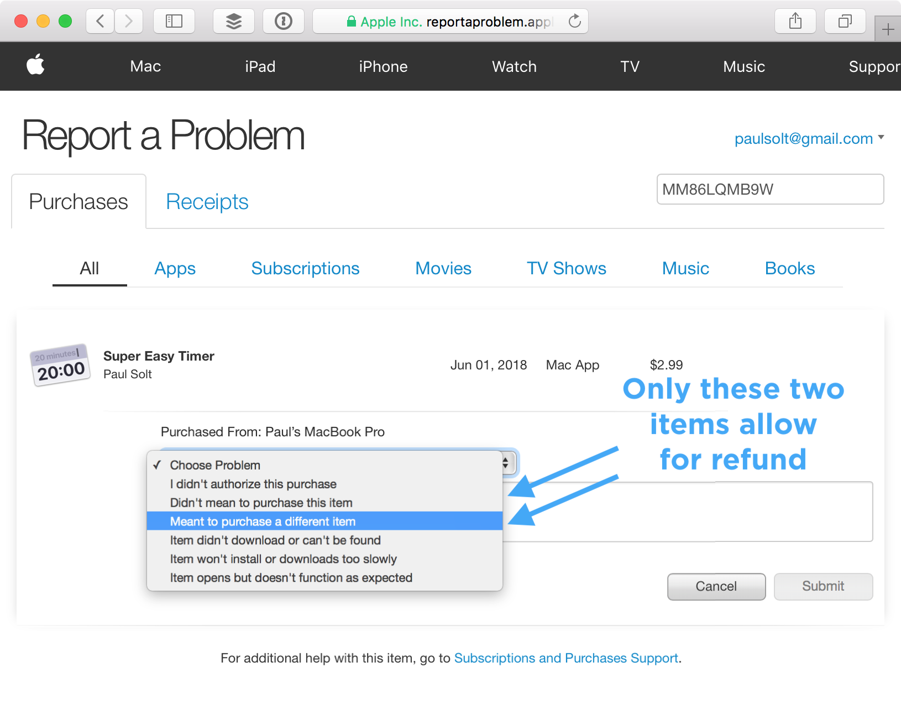Click the Paul Solt developer name
The height and width of the screenshot is (709, 901).
[x=128, y=374]
